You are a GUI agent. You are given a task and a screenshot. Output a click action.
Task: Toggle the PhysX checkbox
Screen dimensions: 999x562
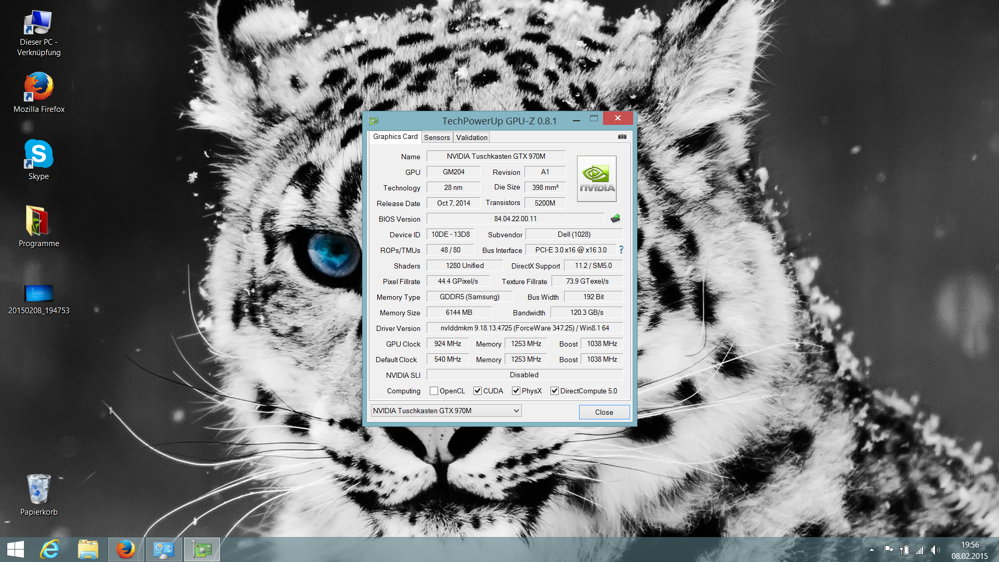pos(516,391)
